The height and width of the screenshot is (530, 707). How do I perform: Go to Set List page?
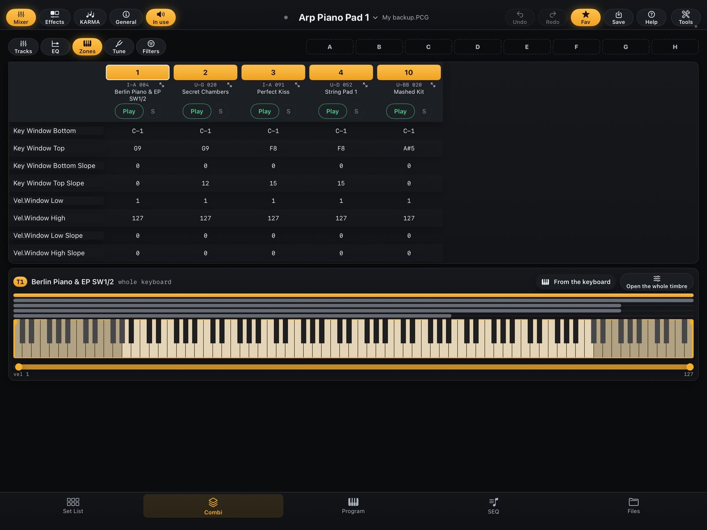pos(73,506)
